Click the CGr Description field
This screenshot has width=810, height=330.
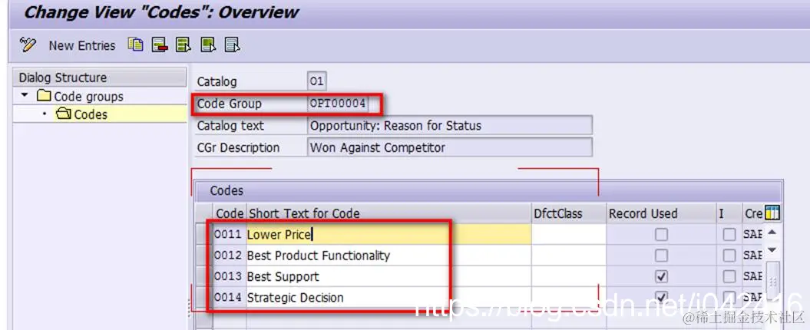pos(449,147)
